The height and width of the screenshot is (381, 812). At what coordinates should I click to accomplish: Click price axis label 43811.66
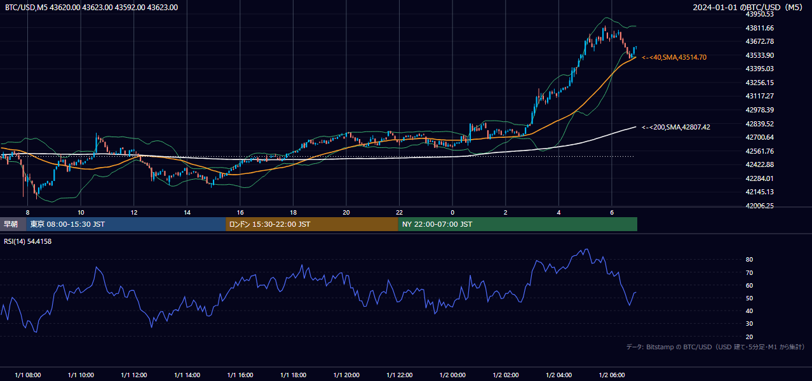(x=759, y=28)
